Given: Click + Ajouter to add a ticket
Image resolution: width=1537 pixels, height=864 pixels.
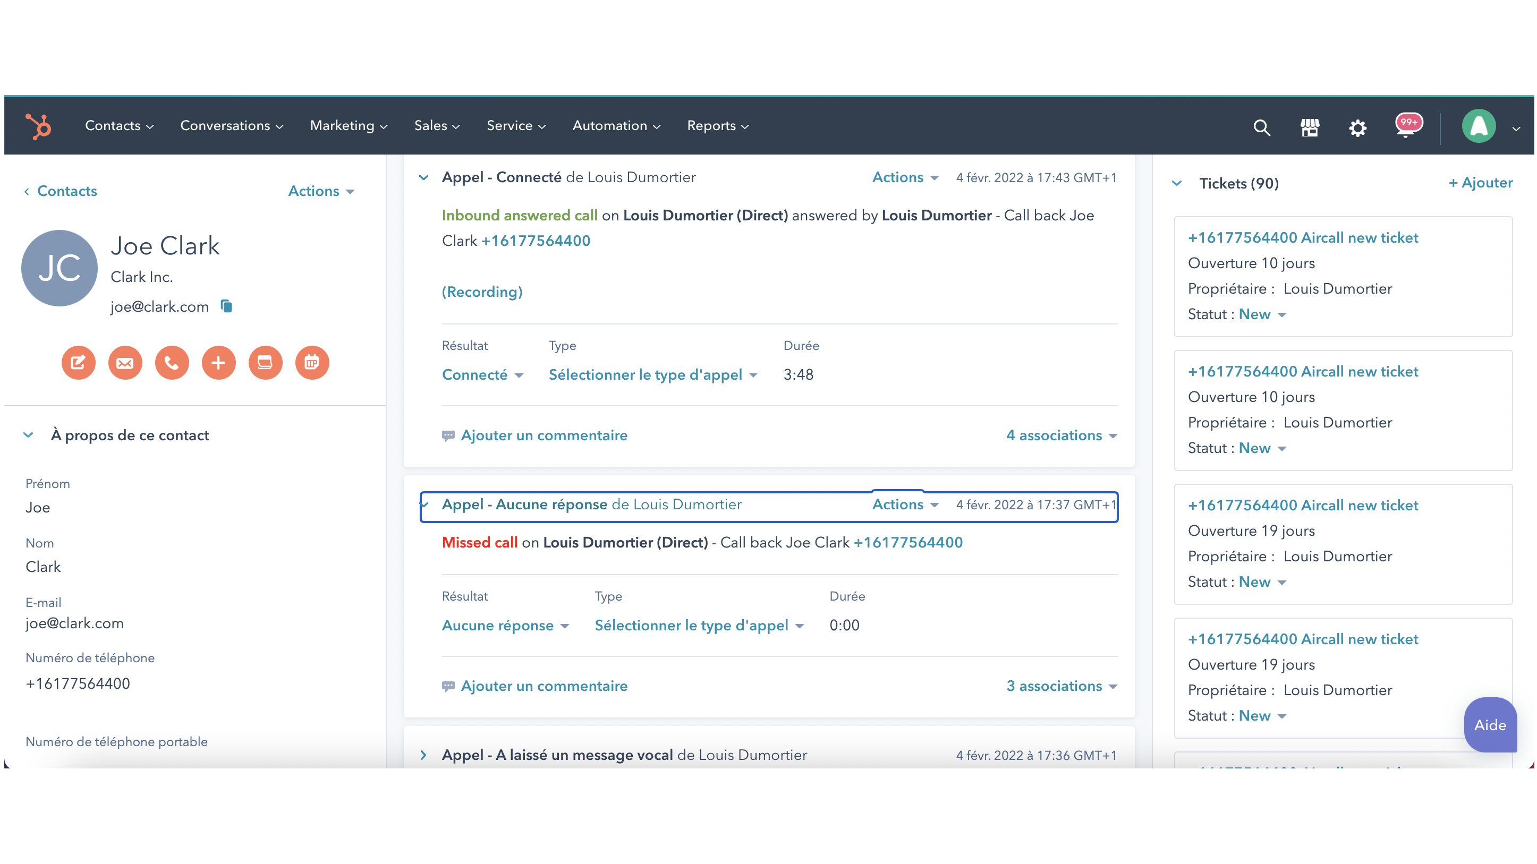Looking at the screenshot, I should [x=1480, y=183].
